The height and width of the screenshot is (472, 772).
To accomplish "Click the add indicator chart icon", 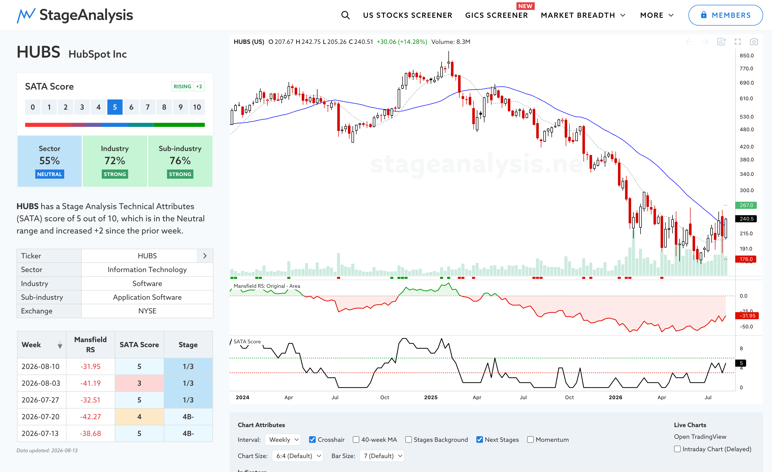I will (721, 42).
